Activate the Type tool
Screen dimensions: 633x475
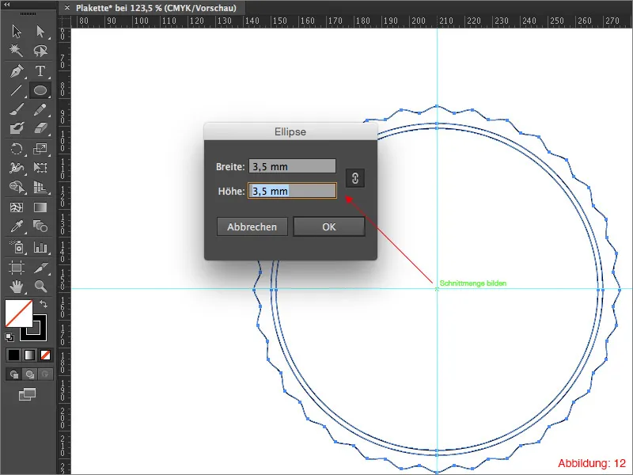point(40,71)
